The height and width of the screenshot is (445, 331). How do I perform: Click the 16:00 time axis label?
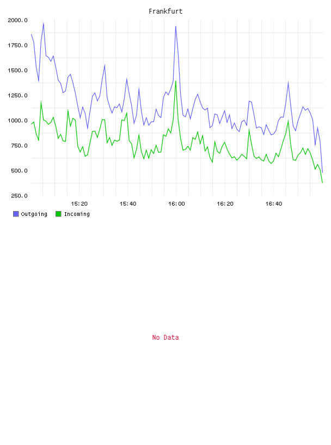[176, 204]
